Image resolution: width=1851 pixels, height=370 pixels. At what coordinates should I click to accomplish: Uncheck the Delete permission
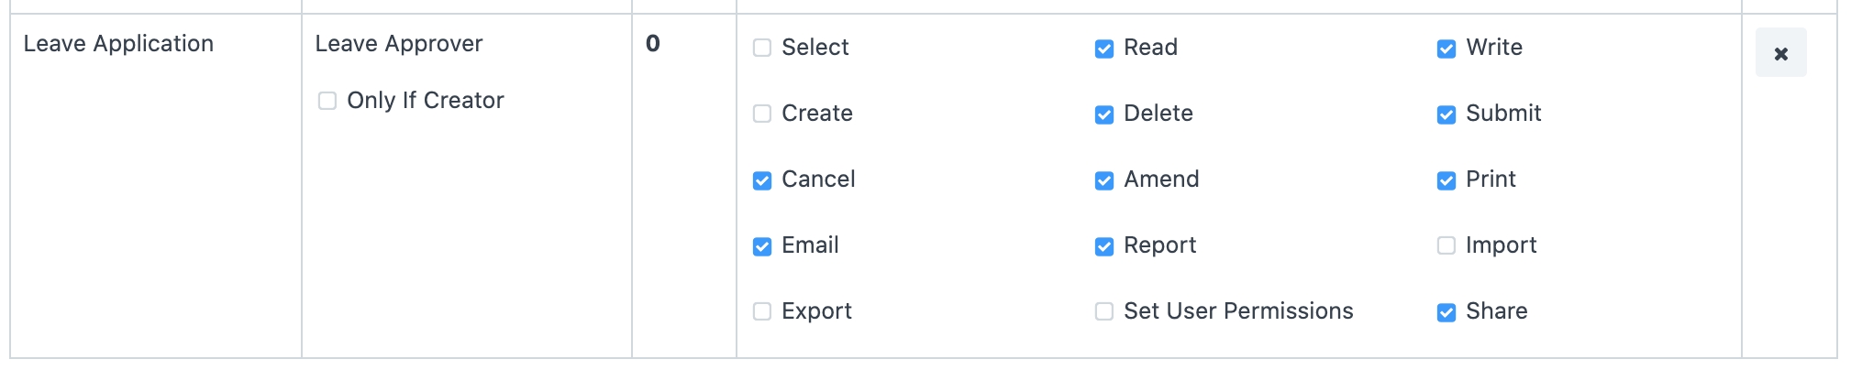(1104, 114)
